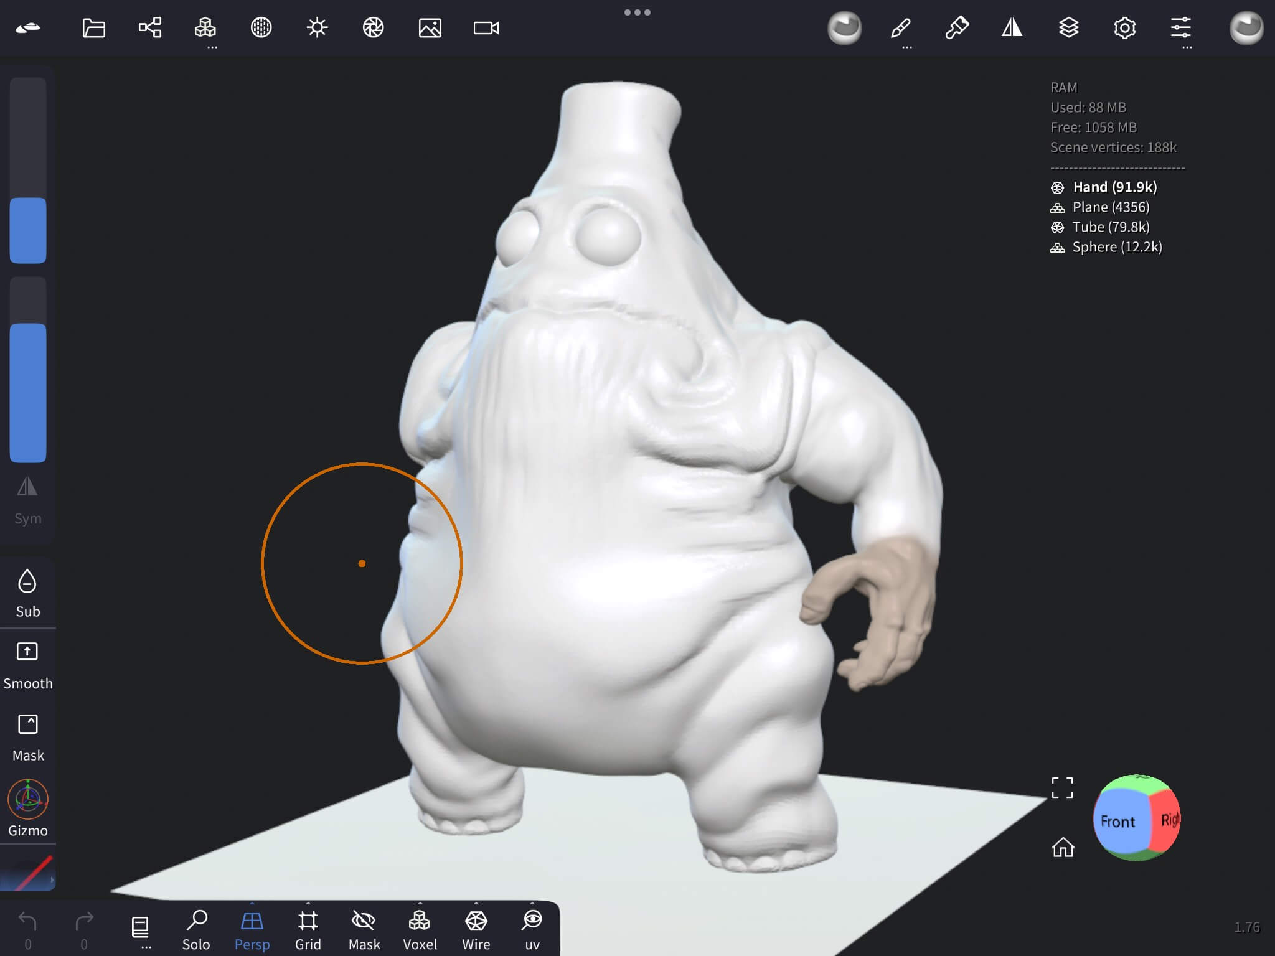Toggle the Mask shortcut button
1275x956 pixels.
pos(28,738)
